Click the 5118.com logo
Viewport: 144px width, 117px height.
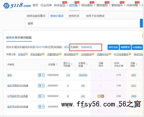pyautogui.click(x=17, y=5)
